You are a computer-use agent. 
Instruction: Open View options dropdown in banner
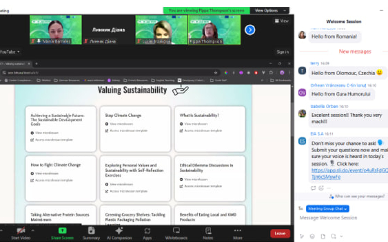pos(270,10)
